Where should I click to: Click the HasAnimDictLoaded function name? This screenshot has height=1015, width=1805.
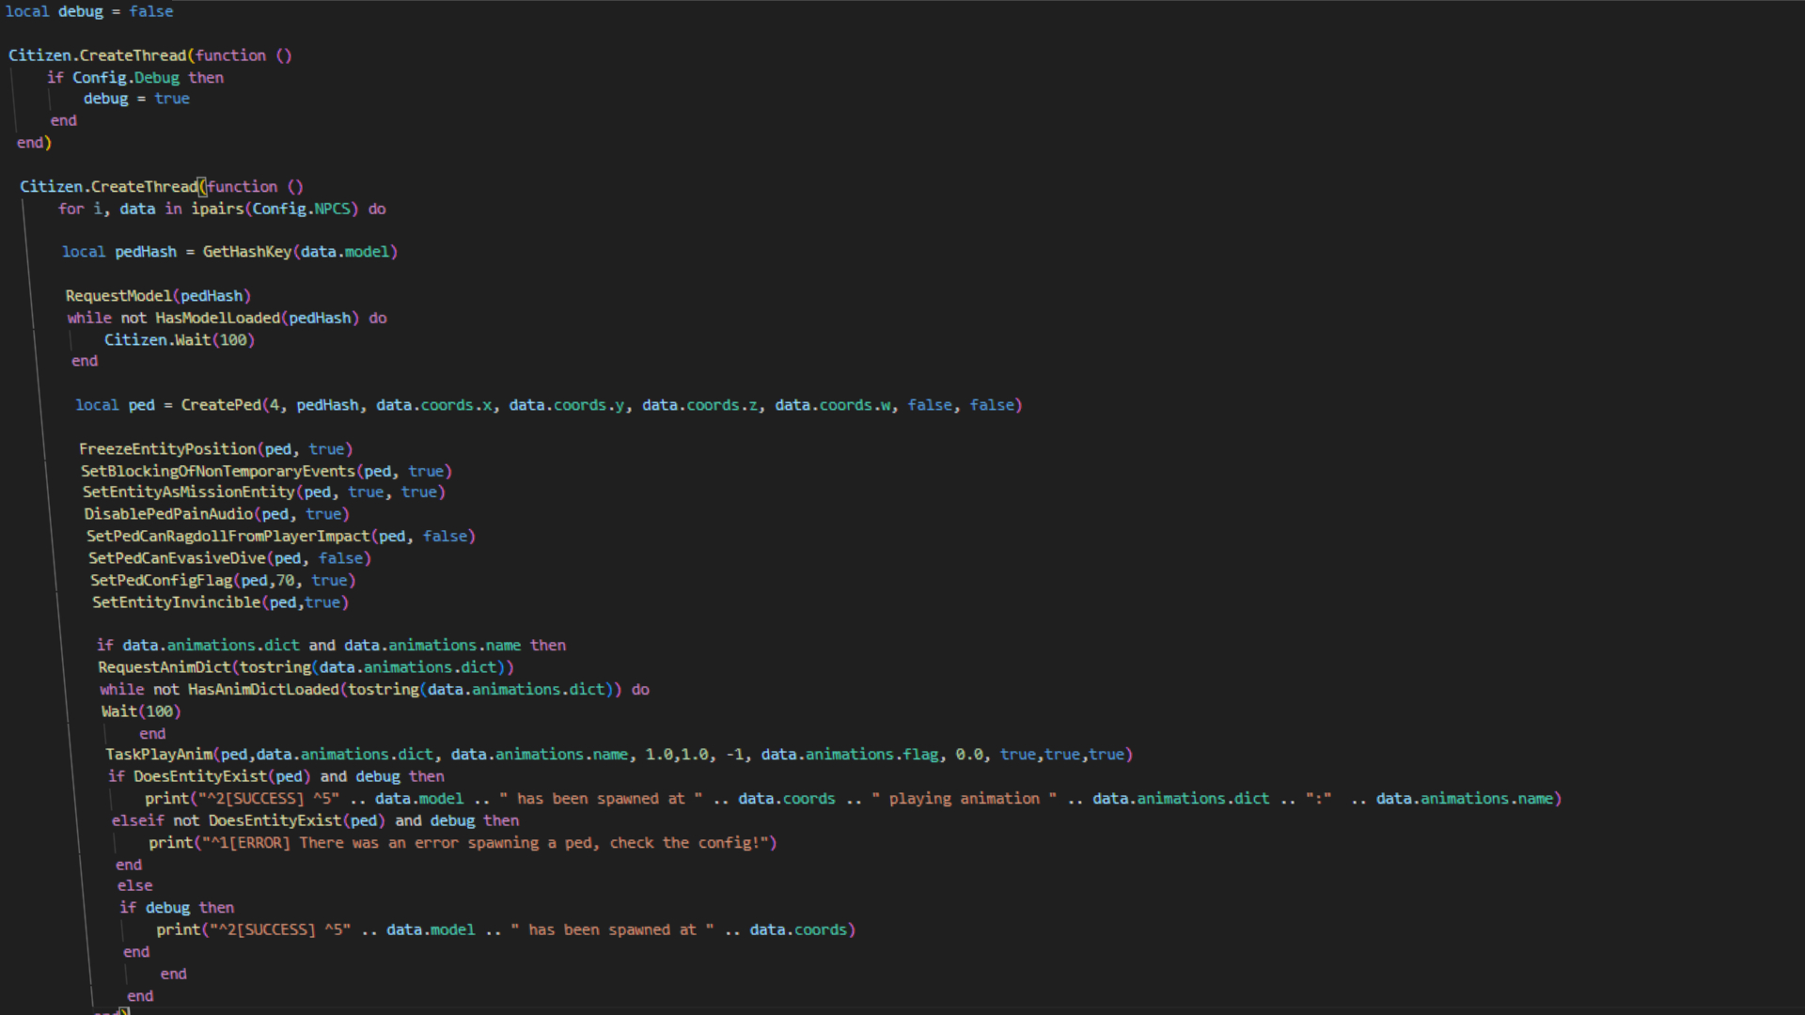(x=262, y=690)
